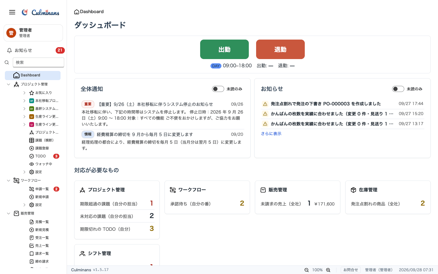The image size is (438, 274).
Task: Click the さらに表示 link
Action: tap(271, 134)
